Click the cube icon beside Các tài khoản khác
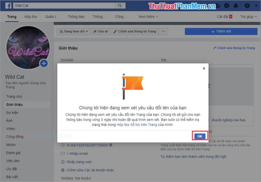261x182 pixels. (x=63, y=170)
